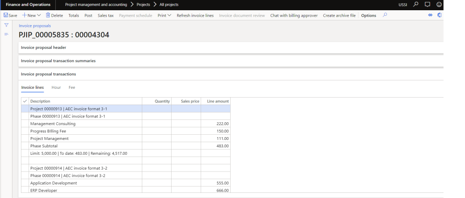Switch to the Invoice lines tab

tap(33, 87)
